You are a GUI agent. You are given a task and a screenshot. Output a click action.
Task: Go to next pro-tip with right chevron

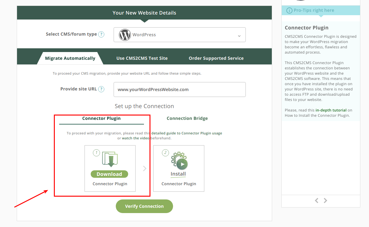click(325, 200)
